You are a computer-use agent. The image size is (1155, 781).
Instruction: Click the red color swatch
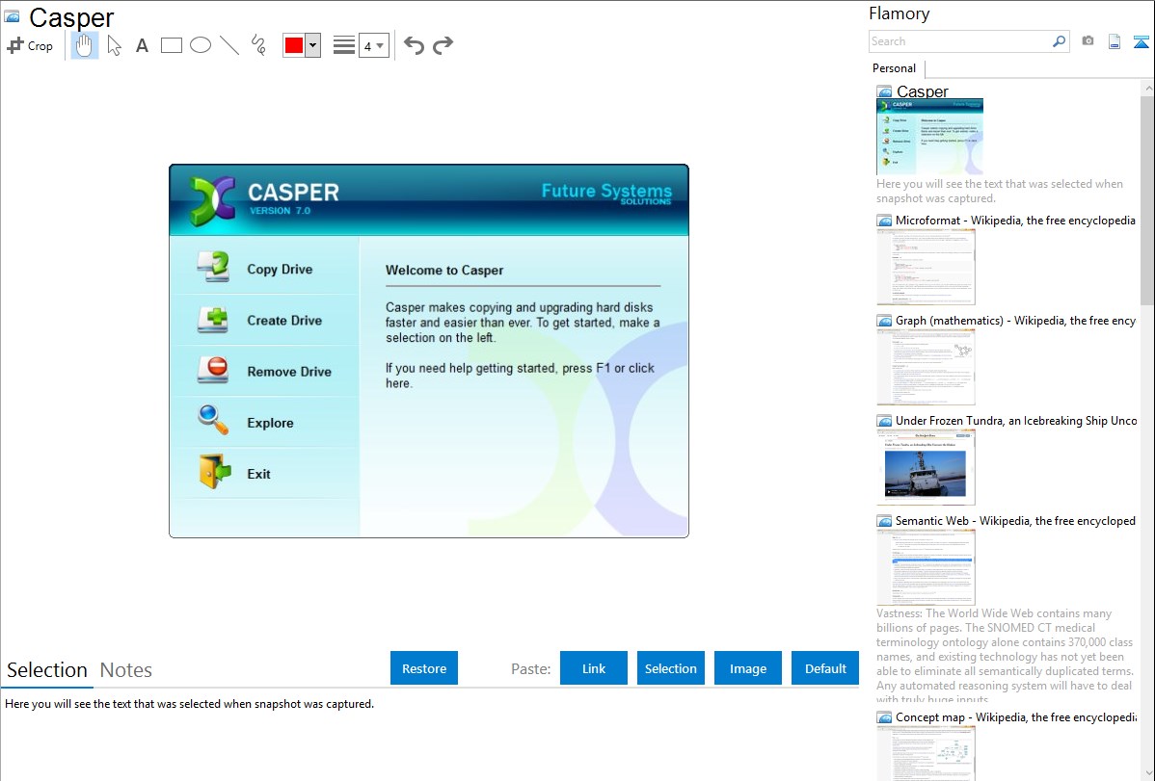(x=294, y=45)
